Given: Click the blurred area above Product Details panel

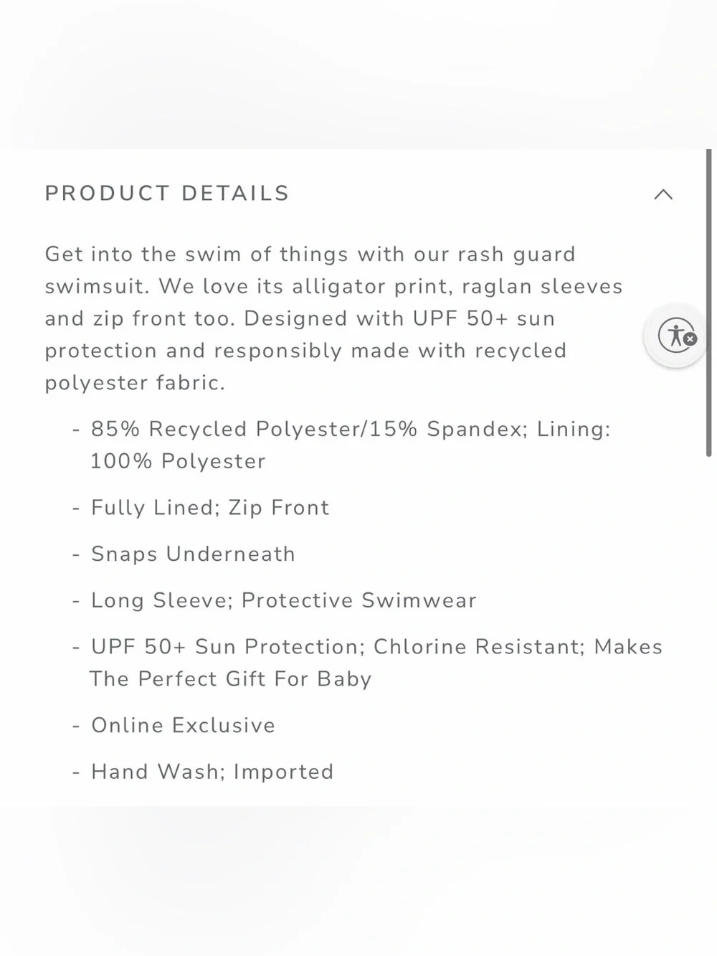Looking at the screenshot, I should click(358, 75).
